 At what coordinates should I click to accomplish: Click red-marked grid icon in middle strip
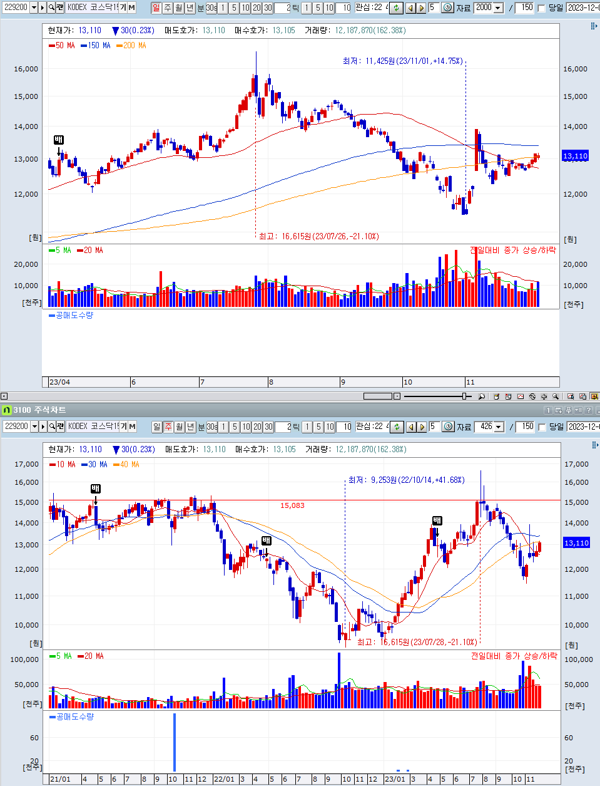click(x=508, y=396)
